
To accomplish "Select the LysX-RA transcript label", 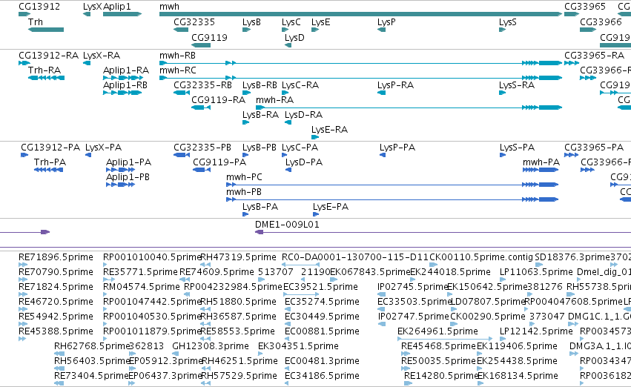I will (x=102, y=56).
